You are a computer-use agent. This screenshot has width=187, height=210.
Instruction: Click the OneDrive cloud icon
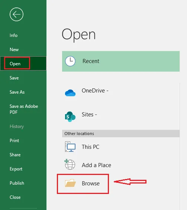click(70, 93)
